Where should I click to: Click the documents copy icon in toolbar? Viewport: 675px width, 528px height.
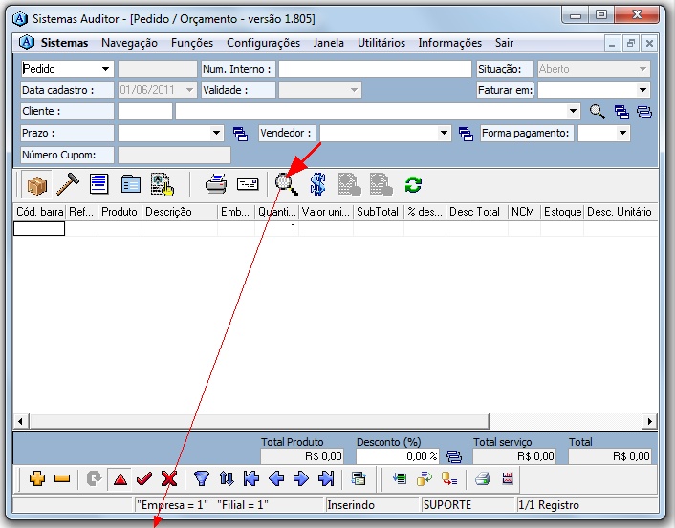130,184
